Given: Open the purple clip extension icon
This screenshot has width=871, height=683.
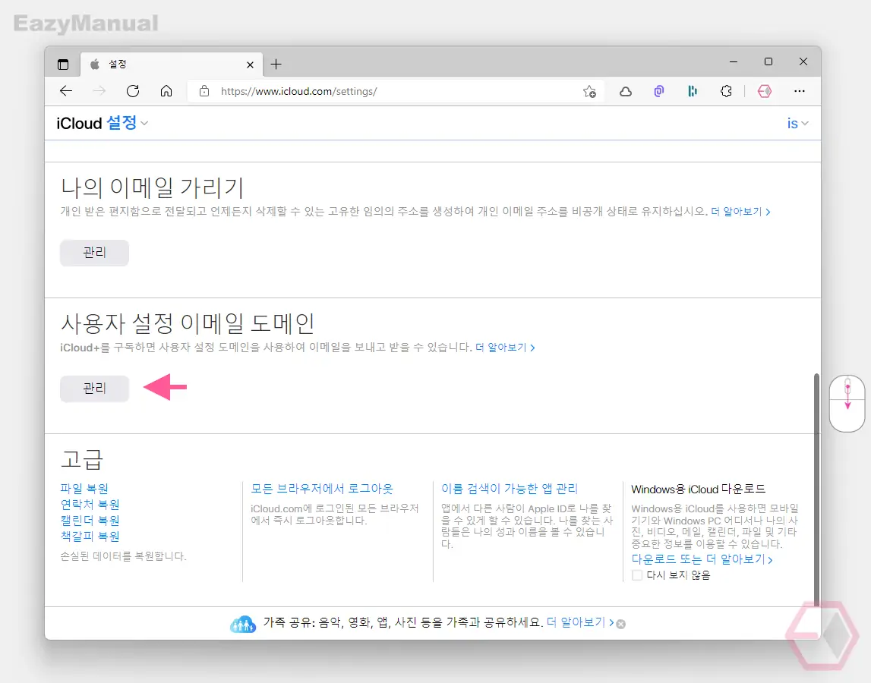Looking at the screenshot, I should tap(659, 92).
